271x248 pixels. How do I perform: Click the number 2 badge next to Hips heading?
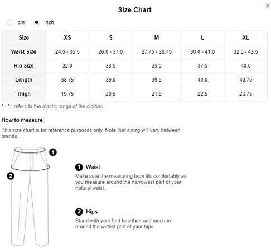click(79, 212)
